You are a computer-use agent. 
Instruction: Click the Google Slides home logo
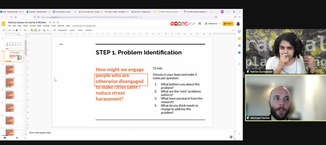pos(4,24)
